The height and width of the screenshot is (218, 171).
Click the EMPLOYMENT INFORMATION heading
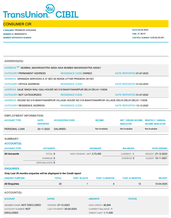pos(24,116)
